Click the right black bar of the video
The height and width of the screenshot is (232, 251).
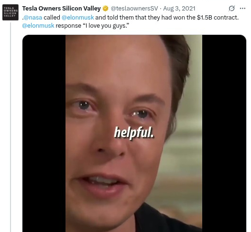click(x=224, y=133)
